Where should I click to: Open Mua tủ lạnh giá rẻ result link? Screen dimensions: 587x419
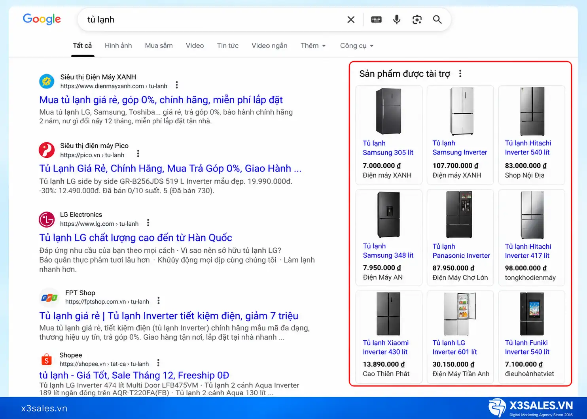pyautogui.click(x=161, y=100)
